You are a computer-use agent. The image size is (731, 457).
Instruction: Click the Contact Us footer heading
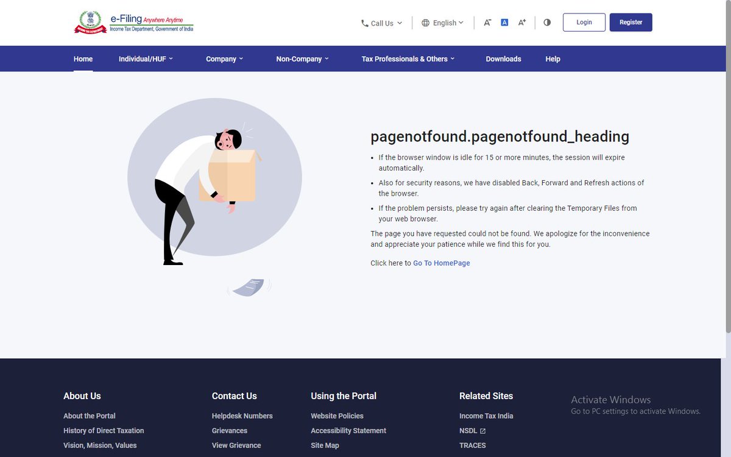coord(235,396)
